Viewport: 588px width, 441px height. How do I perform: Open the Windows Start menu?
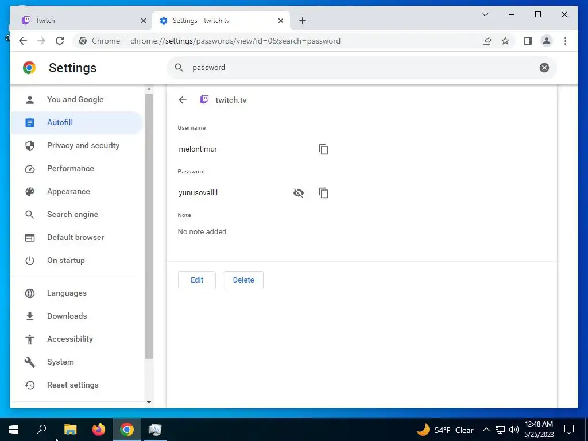click(14, 430)
